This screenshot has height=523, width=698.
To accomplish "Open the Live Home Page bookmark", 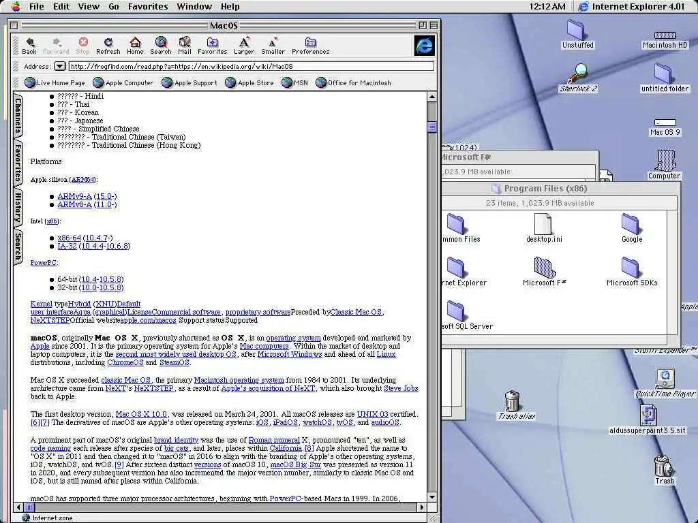I will [x=55, y=82].
